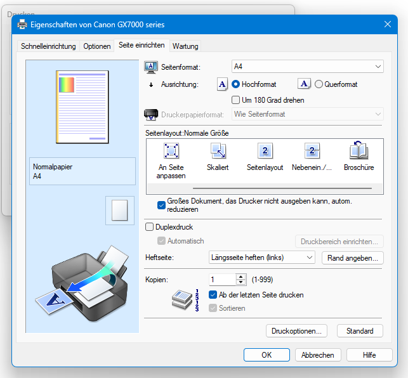This screenshot has height=378, width=408.
Task: Click the (1-999) copies range text
Action: tap(262, 280)
